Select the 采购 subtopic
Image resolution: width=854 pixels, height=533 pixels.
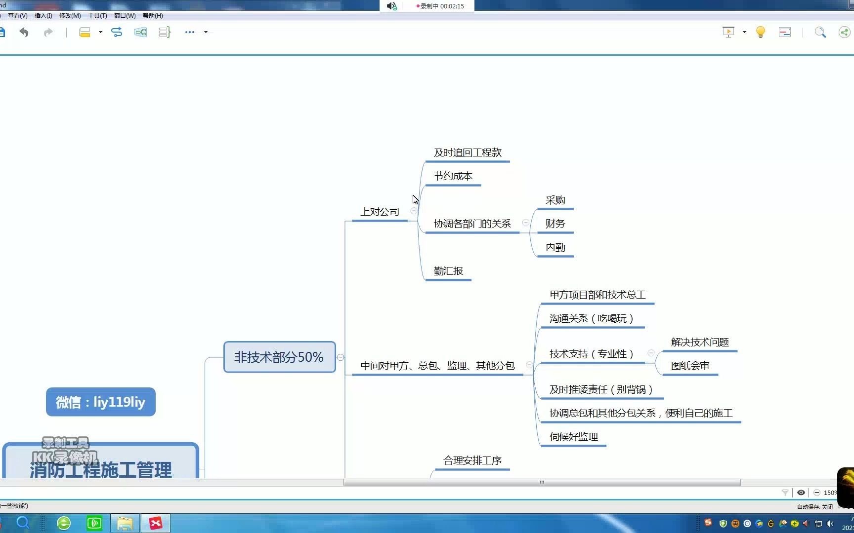click(555, 200)
